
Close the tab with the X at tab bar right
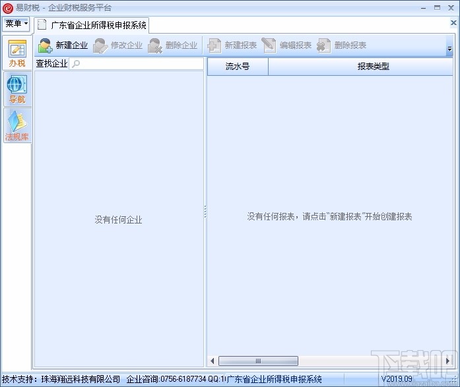[x=453, y=22]
